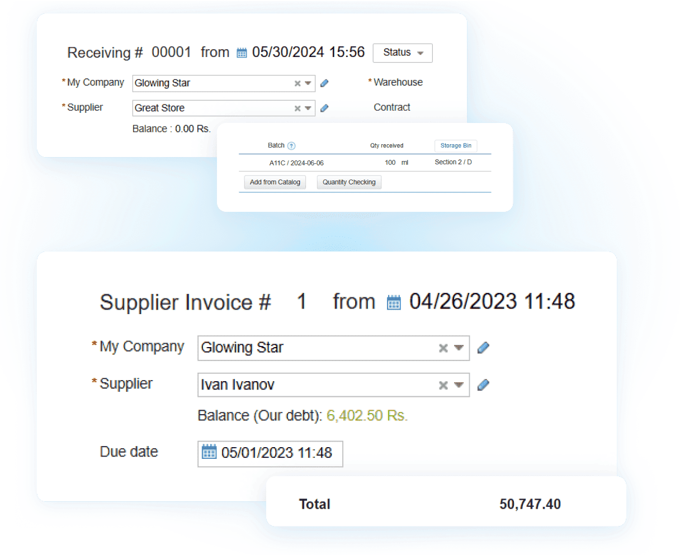The height and width of the screenshot is (555, 680).
Task: Edit the Great Store supplier via pencil icon
Action: point(324,108)
